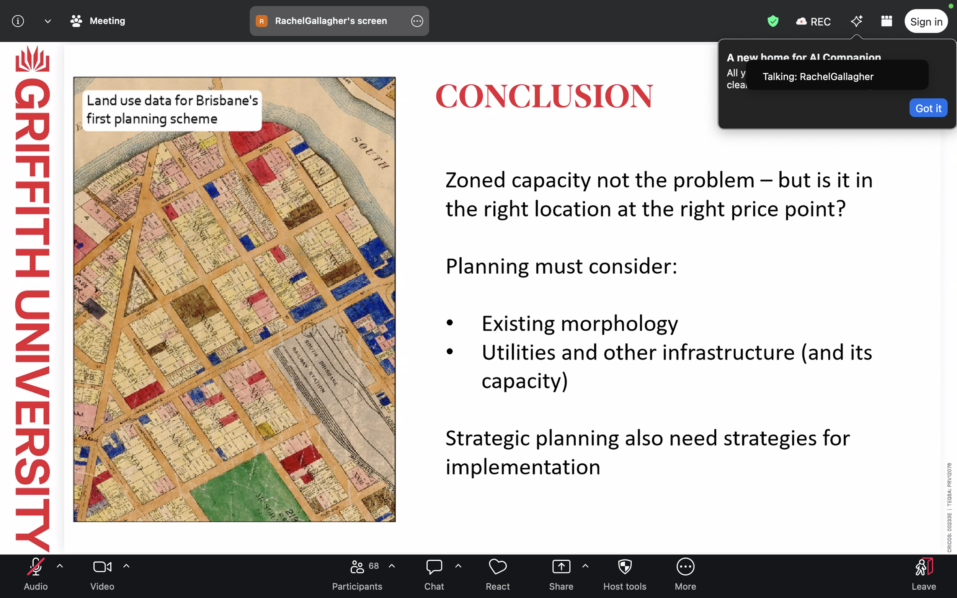The height and width of the screenshot is (598, 957).
Task: Click the Sign in button
Action: (x=926, y=22)
